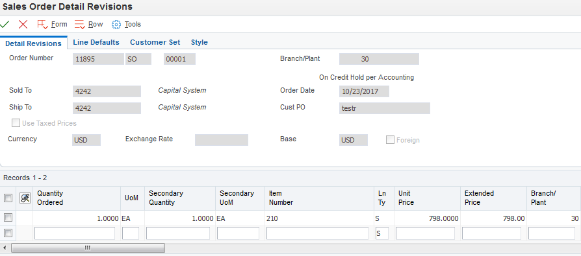Click quantity ordered cell 1.0000 in first row
This screenshot has width=581, height=256.
[x=77, y=218]
